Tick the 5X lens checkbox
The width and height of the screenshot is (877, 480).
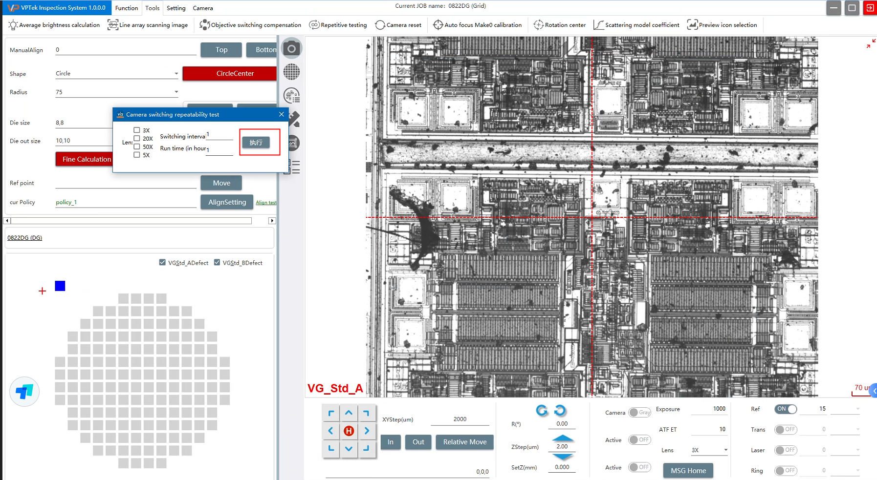click(x=137, y=155)
